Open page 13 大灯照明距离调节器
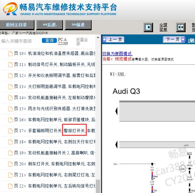 [55, 86]
